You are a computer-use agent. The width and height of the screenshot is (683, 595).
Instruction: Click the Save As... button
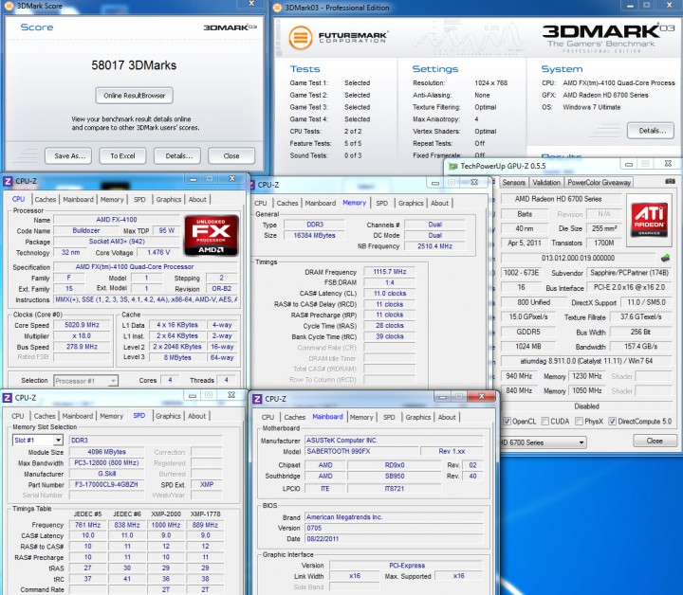pyautogui.click(x=68, y=155)
